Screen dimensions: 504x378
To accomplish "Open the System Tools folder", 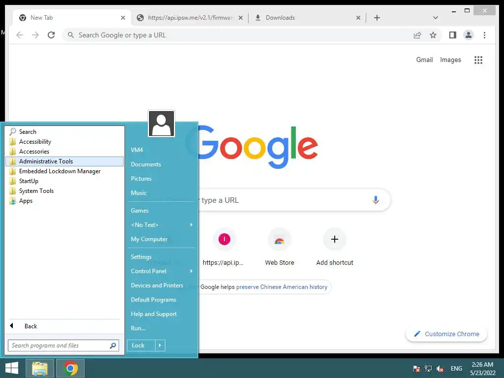I will [x=64, y=191].
